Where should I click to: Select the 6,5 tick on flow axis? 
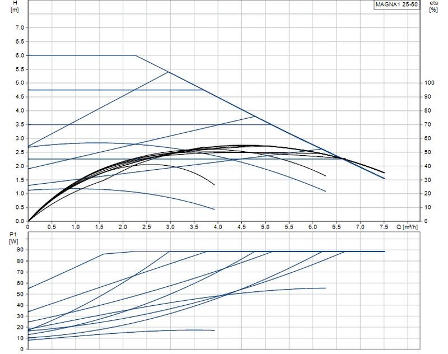click(337, 227)
